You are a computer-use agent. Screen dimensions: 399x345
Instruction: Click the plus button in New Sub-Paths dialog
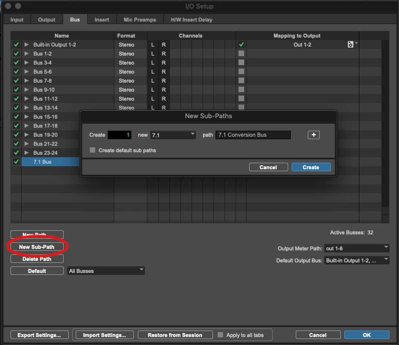point(313,135)
